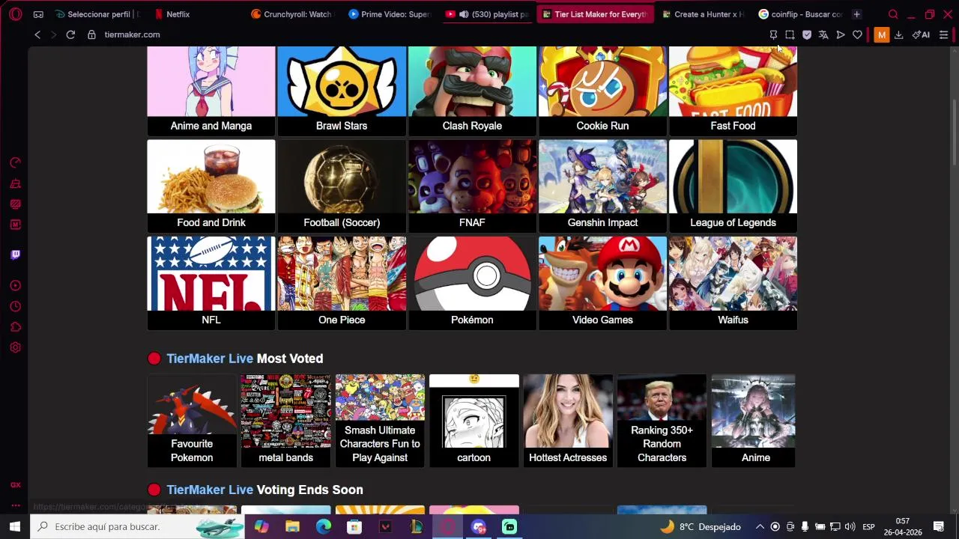This screenshot has height=539, width=959.
Task: Open Easy Setup menu icon
Action: click(x=944, y=34)
